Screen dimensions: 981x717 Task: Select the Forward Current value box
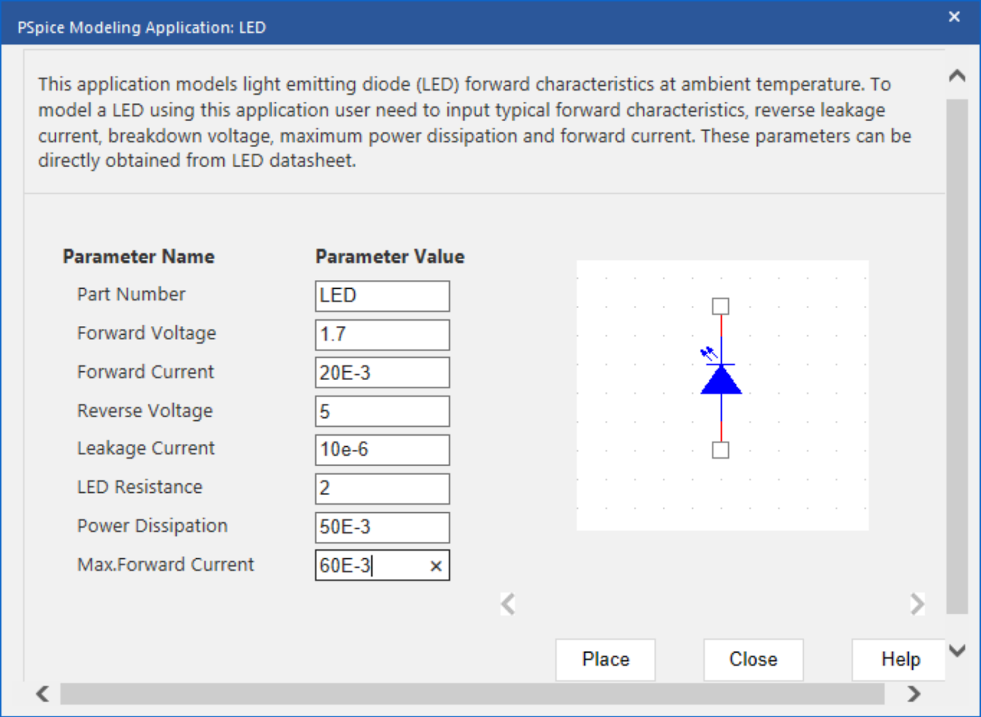(382, 373)
